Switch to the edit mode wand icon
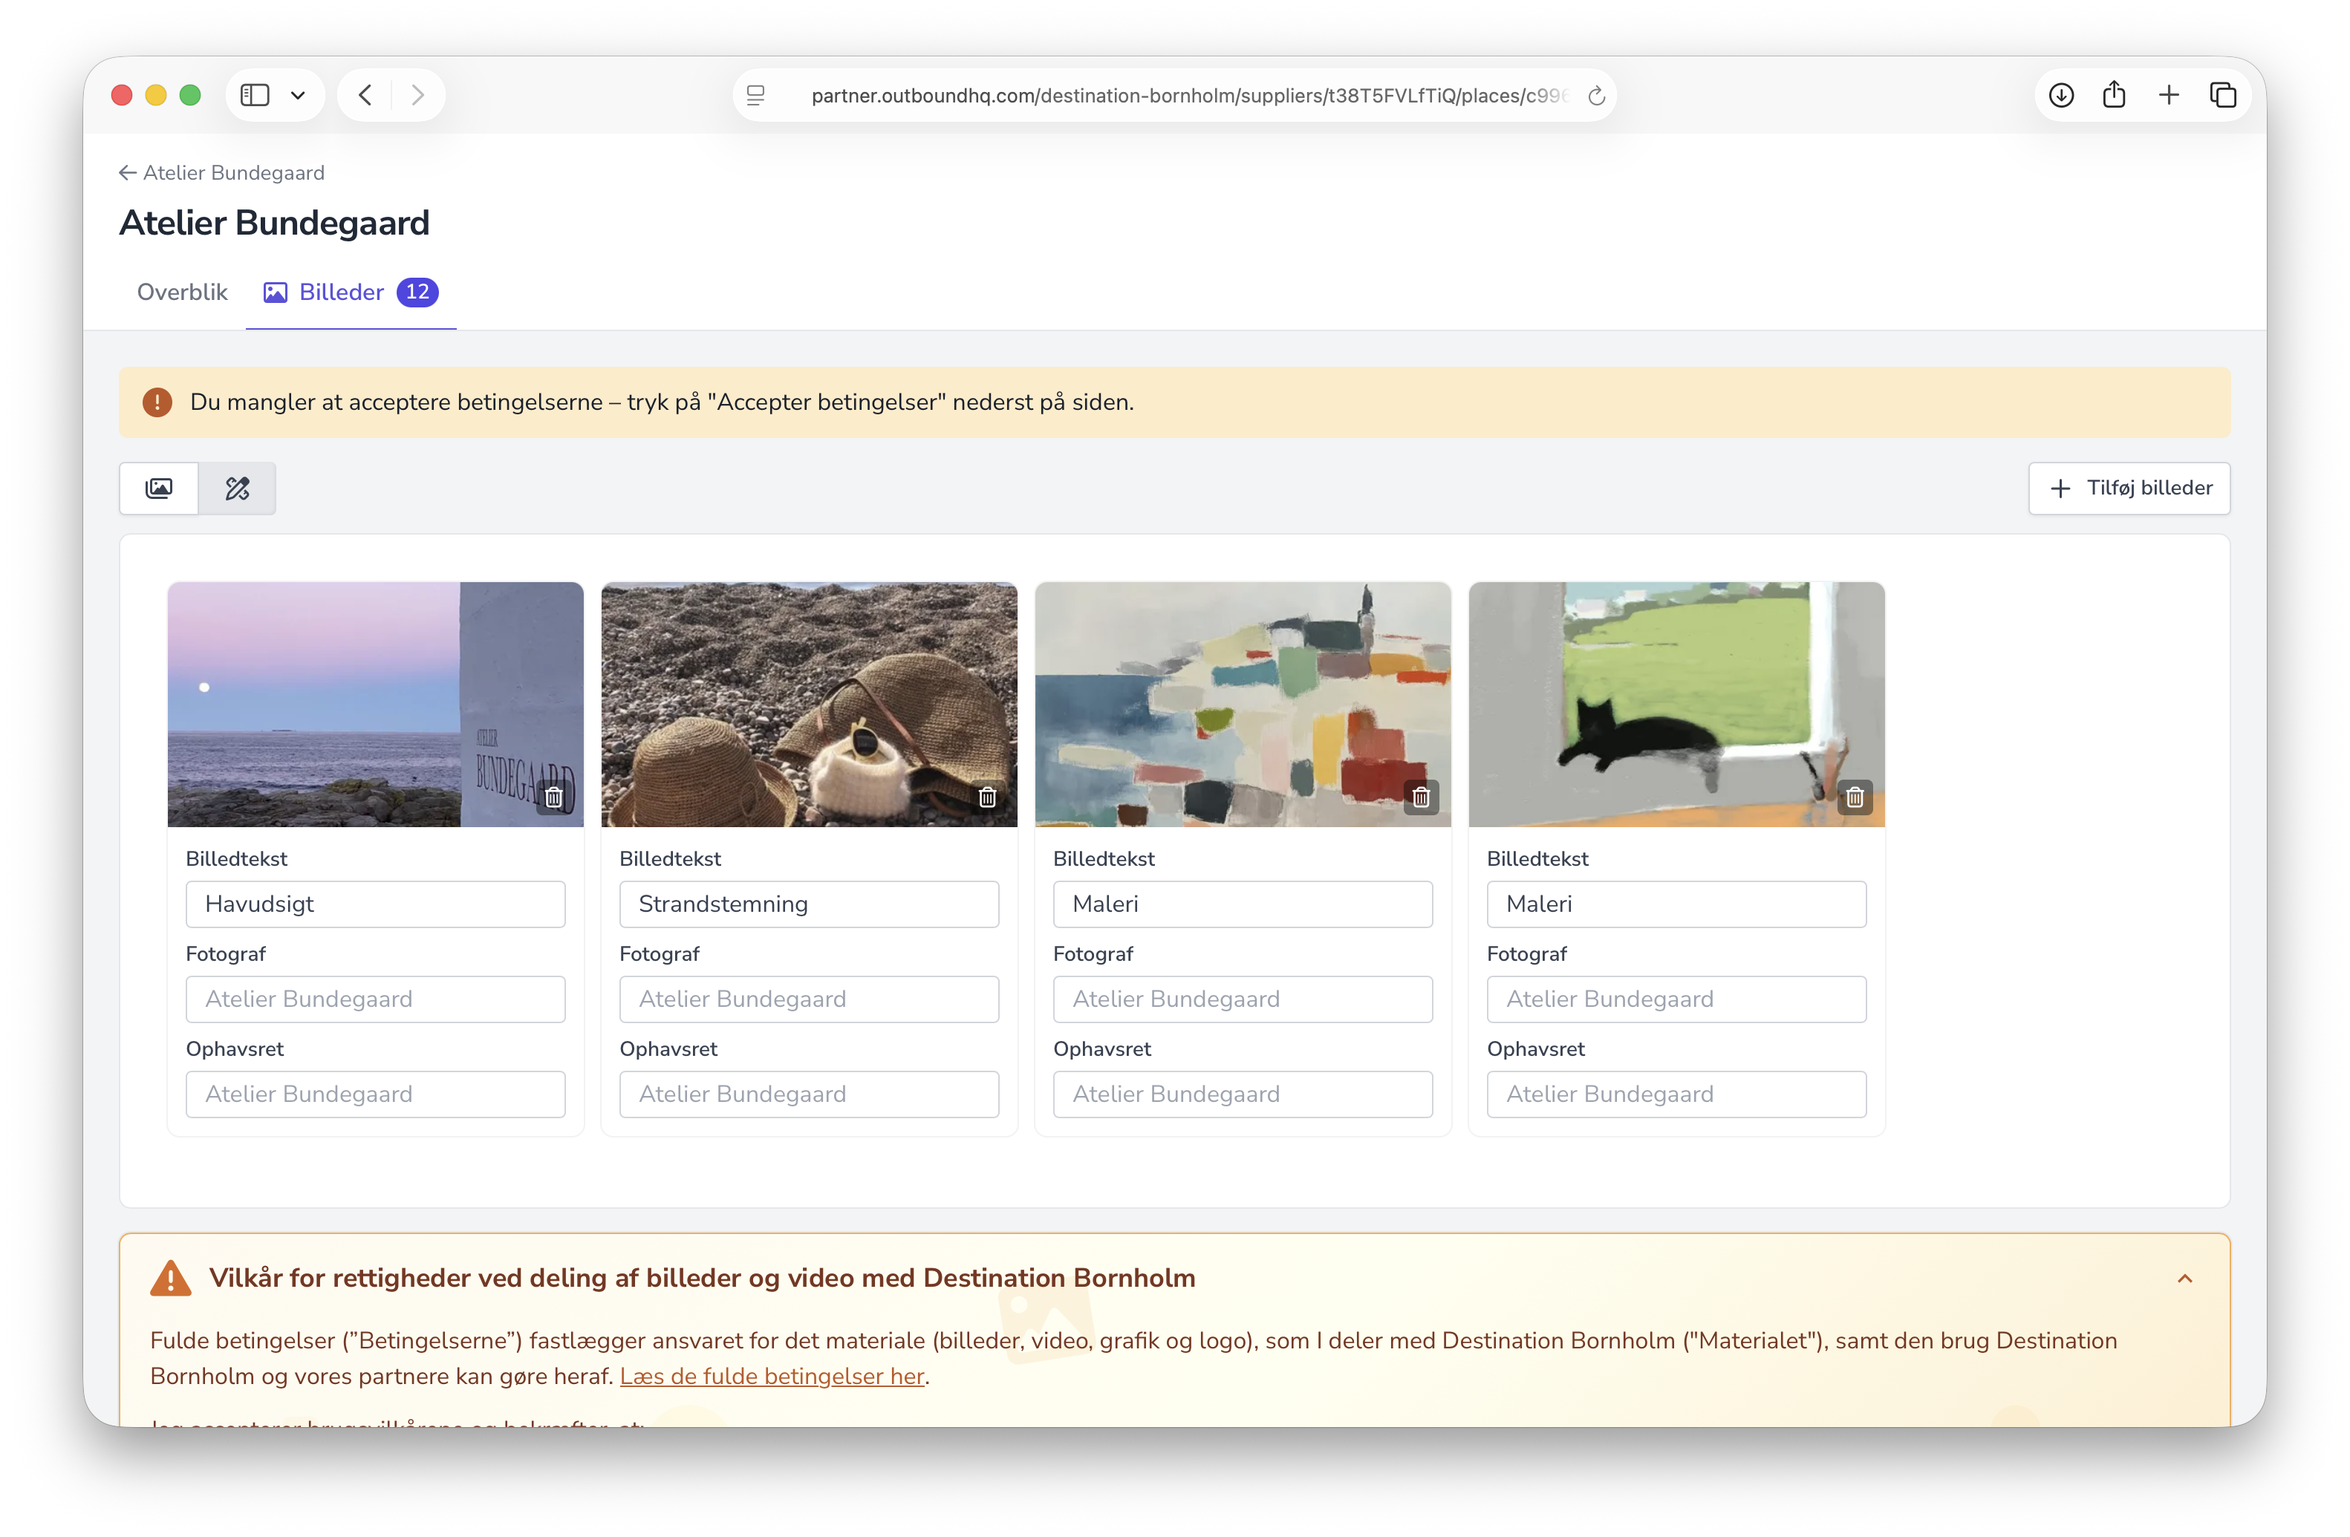 237,488
